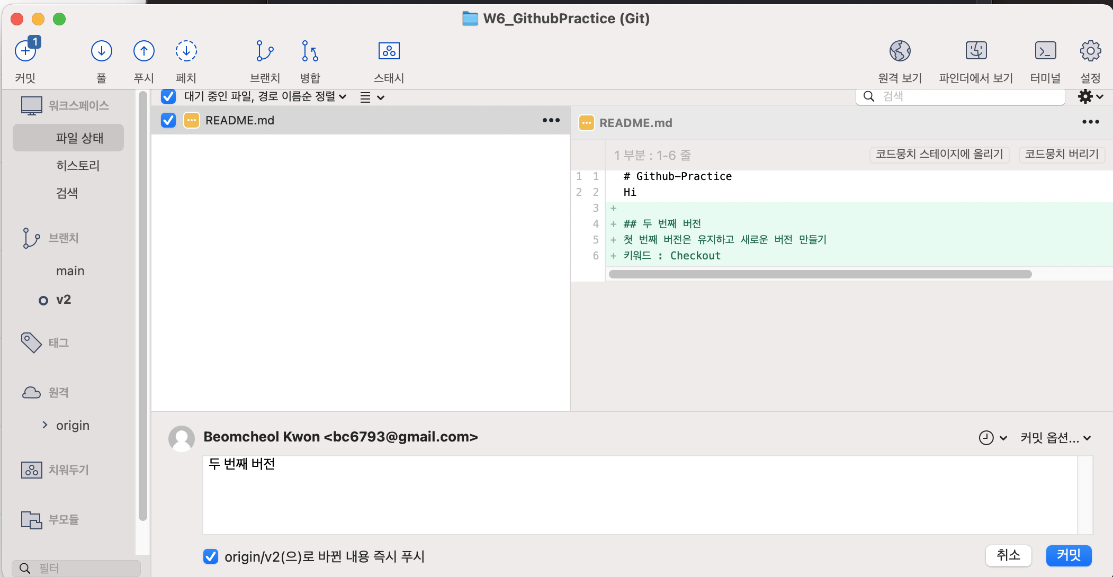Expand the origin remote tree item
1113x577 pixels.
[x=45, y=425]
